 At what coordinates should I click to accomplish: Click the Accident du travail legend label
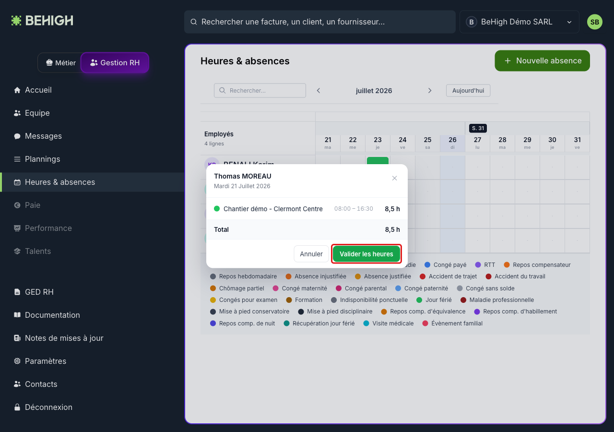click(x=520, y=276)
